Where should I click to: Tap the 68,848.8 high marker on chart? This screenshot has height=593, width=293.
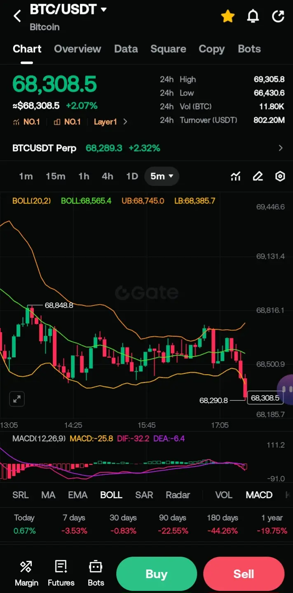click(x=59, y=305)
